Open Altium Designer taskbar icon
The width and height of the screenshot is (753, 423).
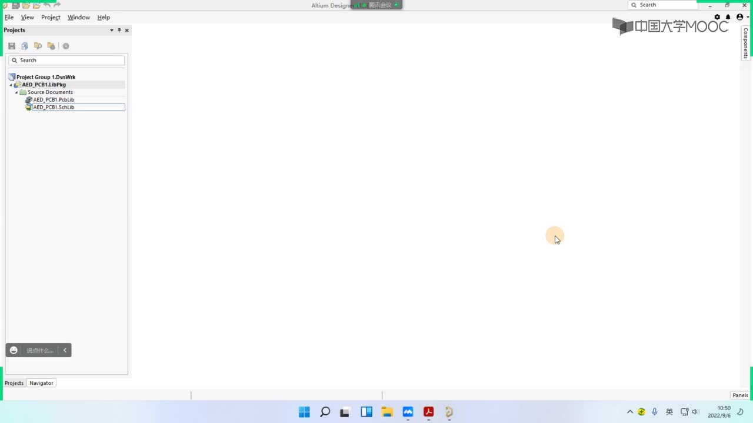(449, 412)
